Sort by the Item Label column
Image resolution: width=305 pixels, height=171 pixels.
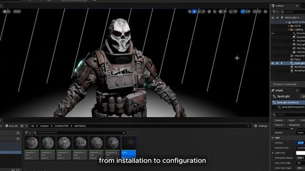pos(292,18)
